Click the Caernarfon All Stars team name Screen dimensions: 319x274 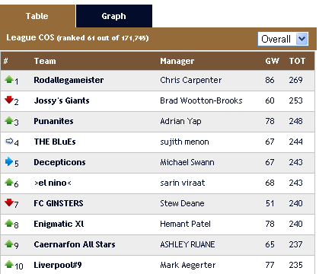coord(75,244)
